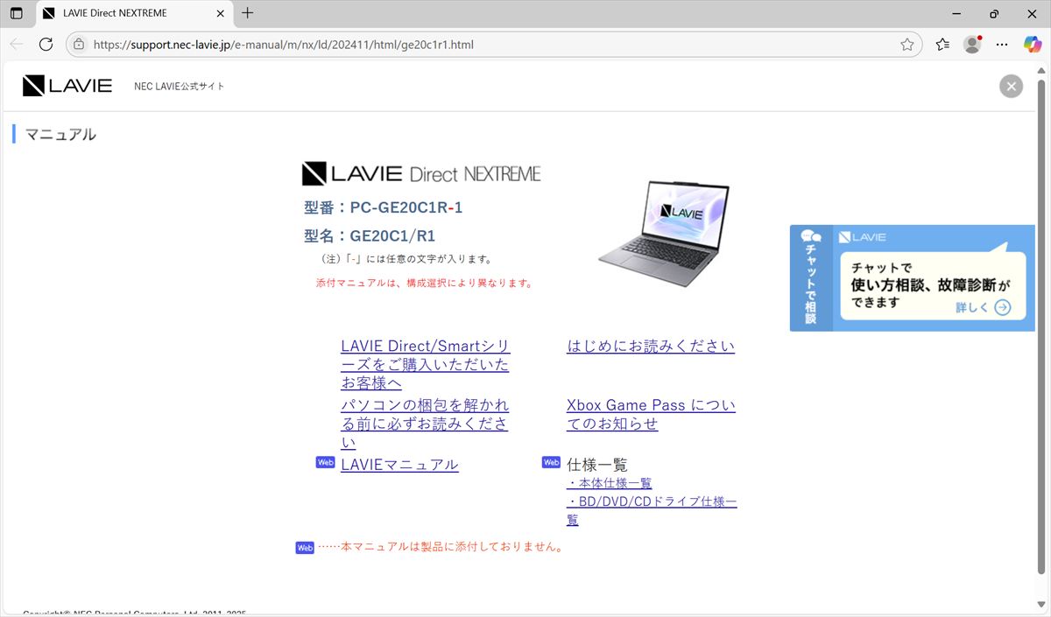Open the Favorites list
Screen dimensions: 1051x617
click(942, 44)
